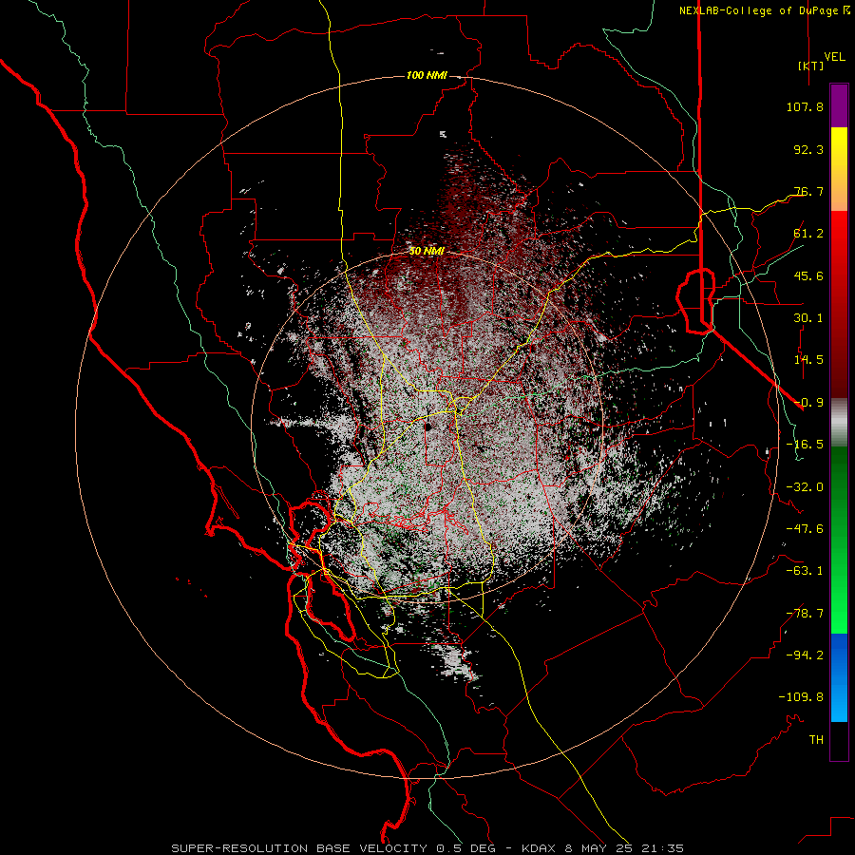The image size is (855, 855).
Task: Click the NEXLAB-College of DuPage watermark text
Action: pyautogui.click(x=764, y=10)
